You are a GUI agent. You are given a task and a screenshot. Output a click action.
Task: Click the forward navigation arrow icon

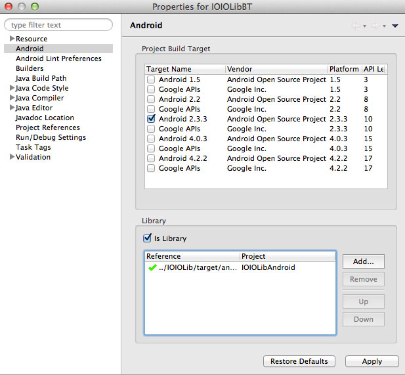pos(375,26)
